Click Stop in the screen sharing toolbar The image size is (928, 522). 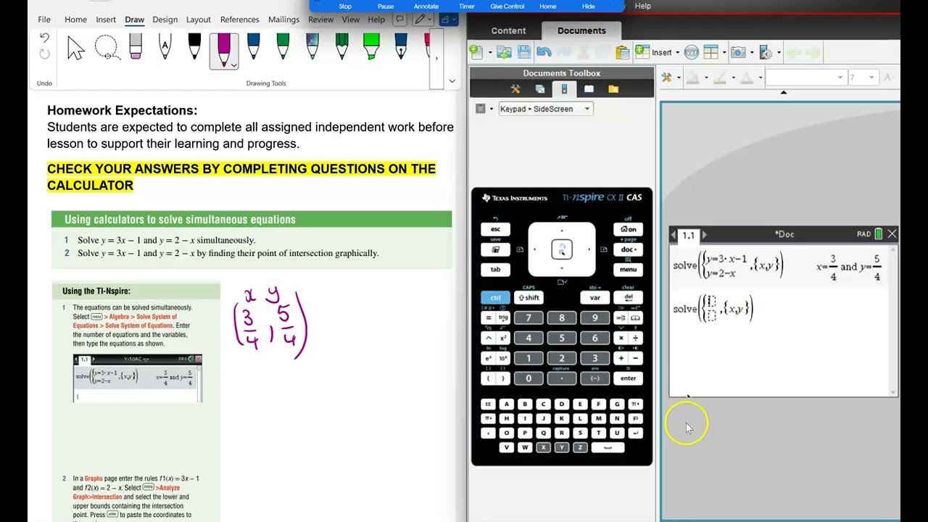pyautogui.click(x=345, y=7)
